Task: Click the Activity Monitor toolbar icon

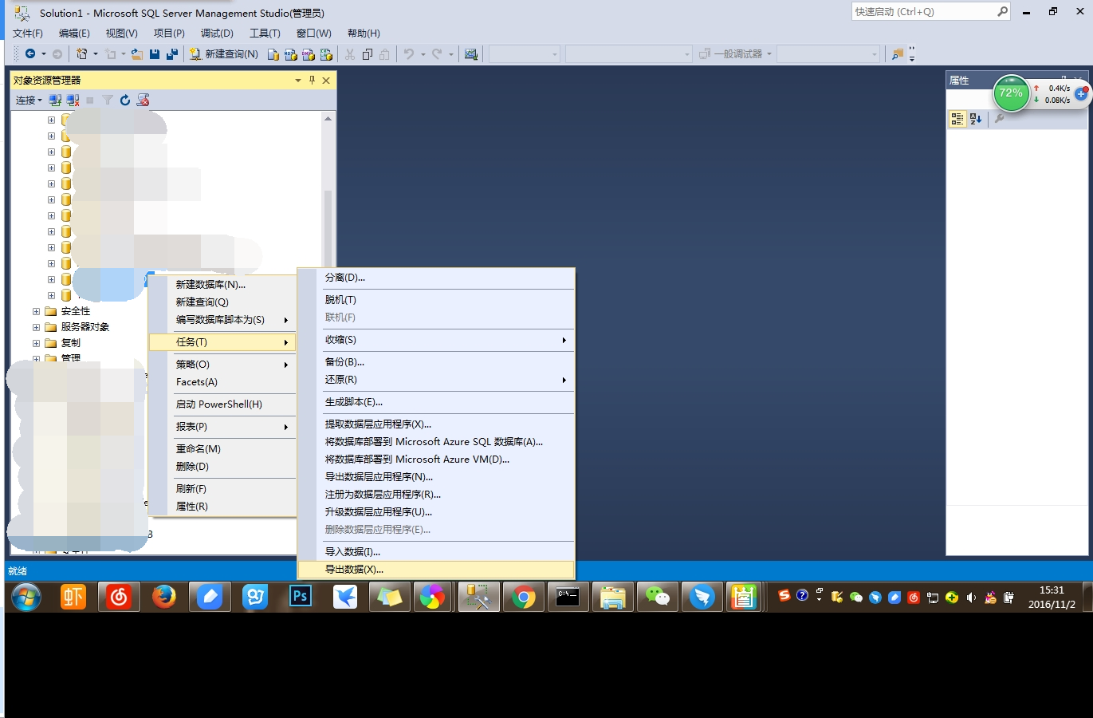Action: [x=471, y=54]
